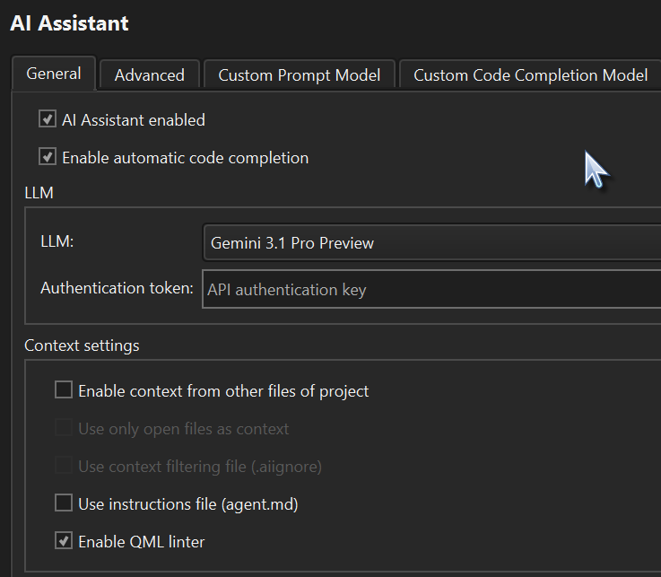661x577 pixels.
Task: Click the 'Enable QML linter' label text
Action: pyautogui.click(x=141, y=541)
